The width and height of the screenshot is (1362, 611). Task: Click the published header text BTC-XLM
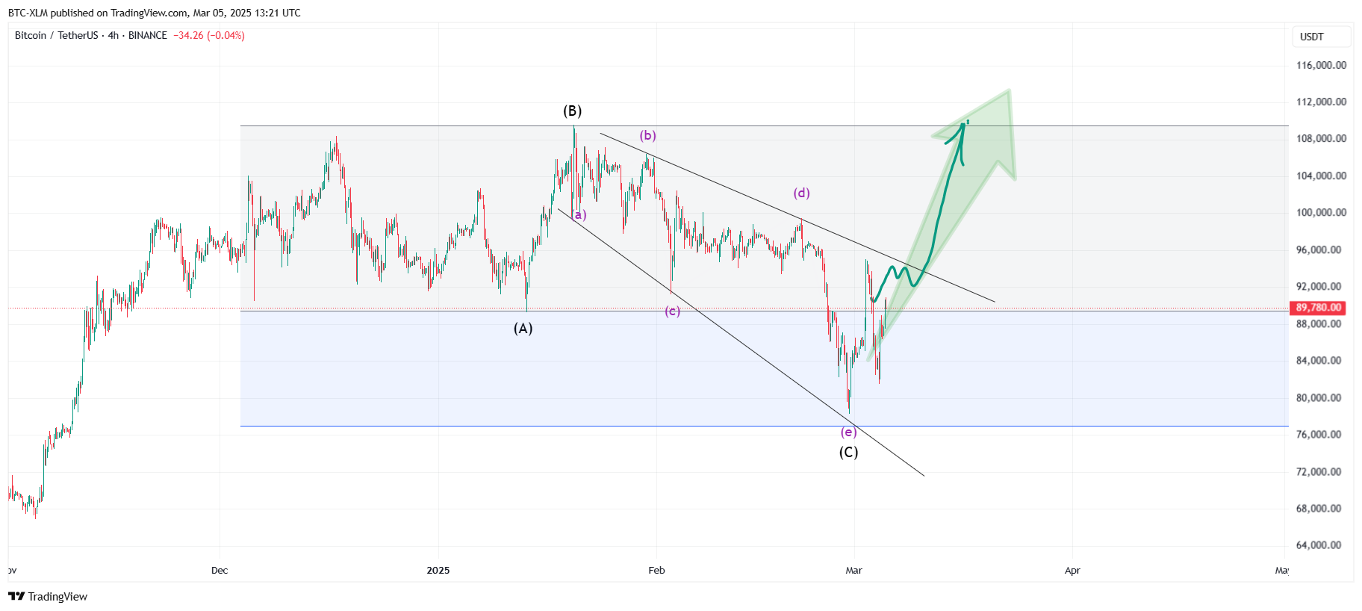[28, 13]
